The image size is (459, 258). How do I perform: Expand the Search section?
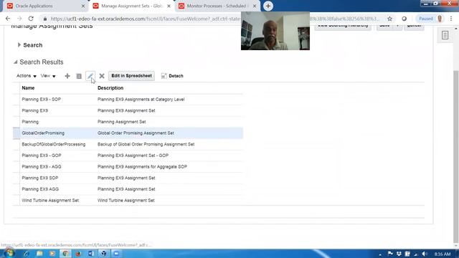(x=19, y=44)
